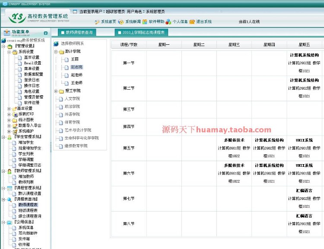Select 继续教育学院 department

point(76,146)
